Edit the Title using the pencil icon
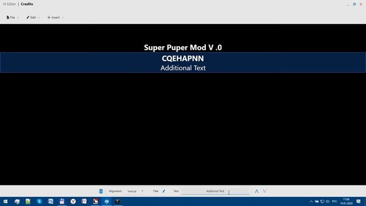Image resolution: width=366 pixels, height=206 pixels. pos(164,191)
